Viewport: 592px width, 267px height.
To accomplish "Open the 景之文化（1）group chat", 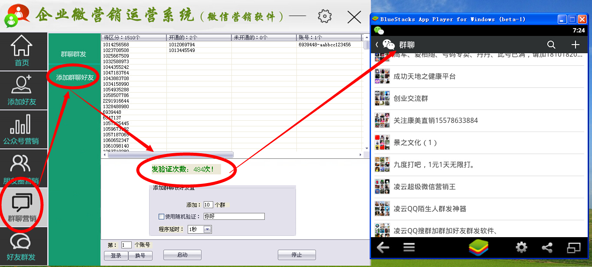I will click(480, 143).
